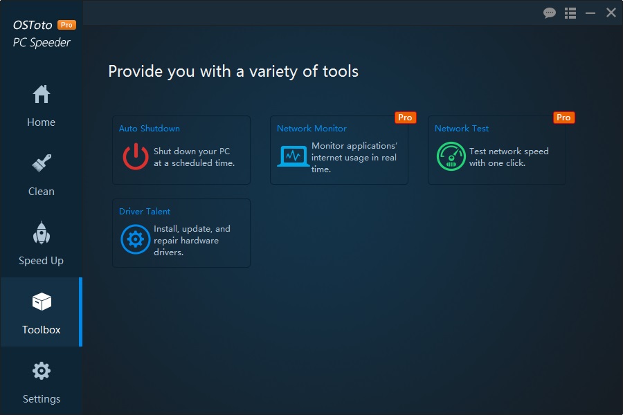The height and width of the screenshot is (415, 623).
Task: Click the laptop Network Monitor icon
Action: click(x=294, y=156)
